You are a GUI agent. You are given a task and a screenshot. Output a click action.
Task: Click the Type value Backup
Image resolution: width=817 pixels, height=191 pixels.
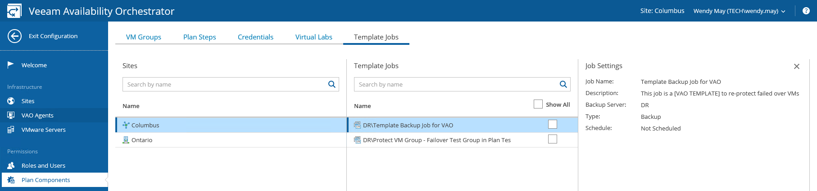(x=651, y=117)
